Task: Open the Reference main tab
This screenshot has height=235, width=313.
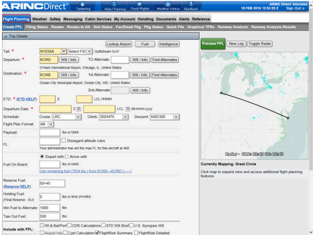Action: coord(201,19)
